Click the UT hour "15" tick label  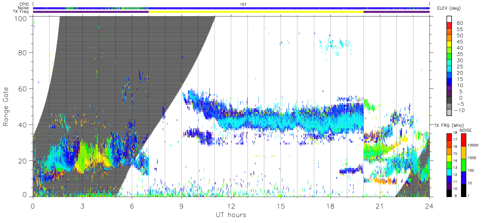click(280, 206)
